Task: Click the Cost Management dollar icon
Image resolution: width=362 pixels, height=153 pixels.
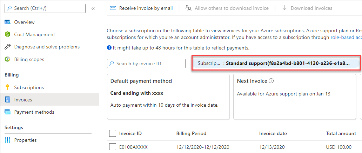Action: (7, 34)
